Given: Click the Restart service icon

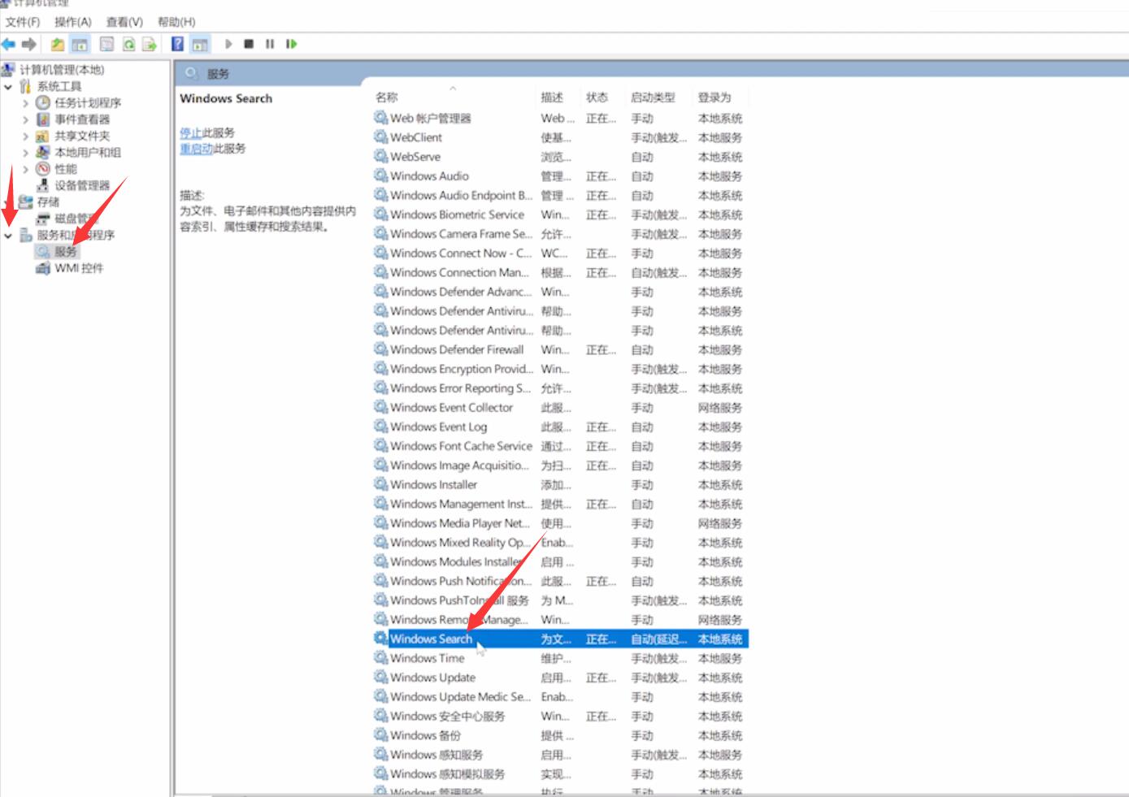Looking at the screenshot, I should (x=291, y=44).
